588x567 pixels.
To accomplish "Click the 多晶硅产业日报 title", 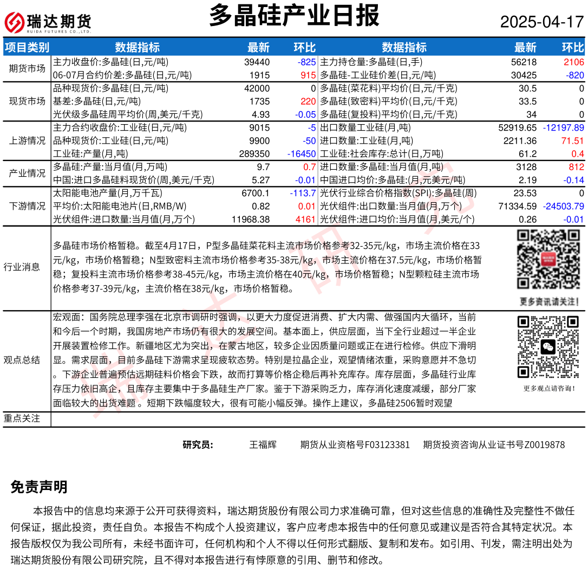I will (x=294, y=16).
